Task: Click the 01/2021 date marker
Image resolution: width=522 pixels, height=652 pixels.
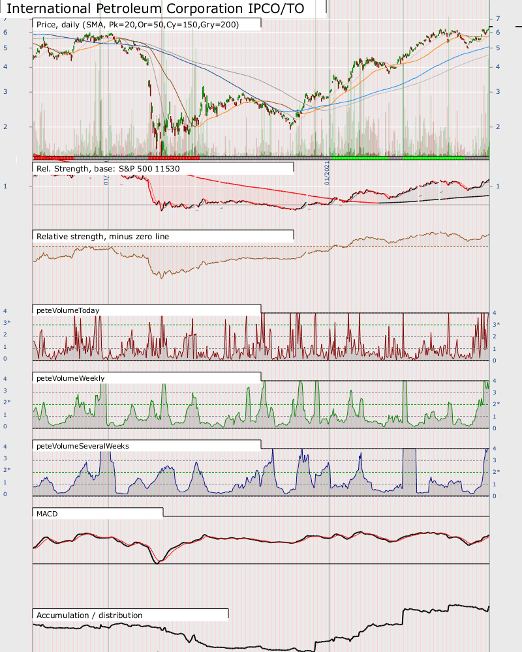Action: 327,173
